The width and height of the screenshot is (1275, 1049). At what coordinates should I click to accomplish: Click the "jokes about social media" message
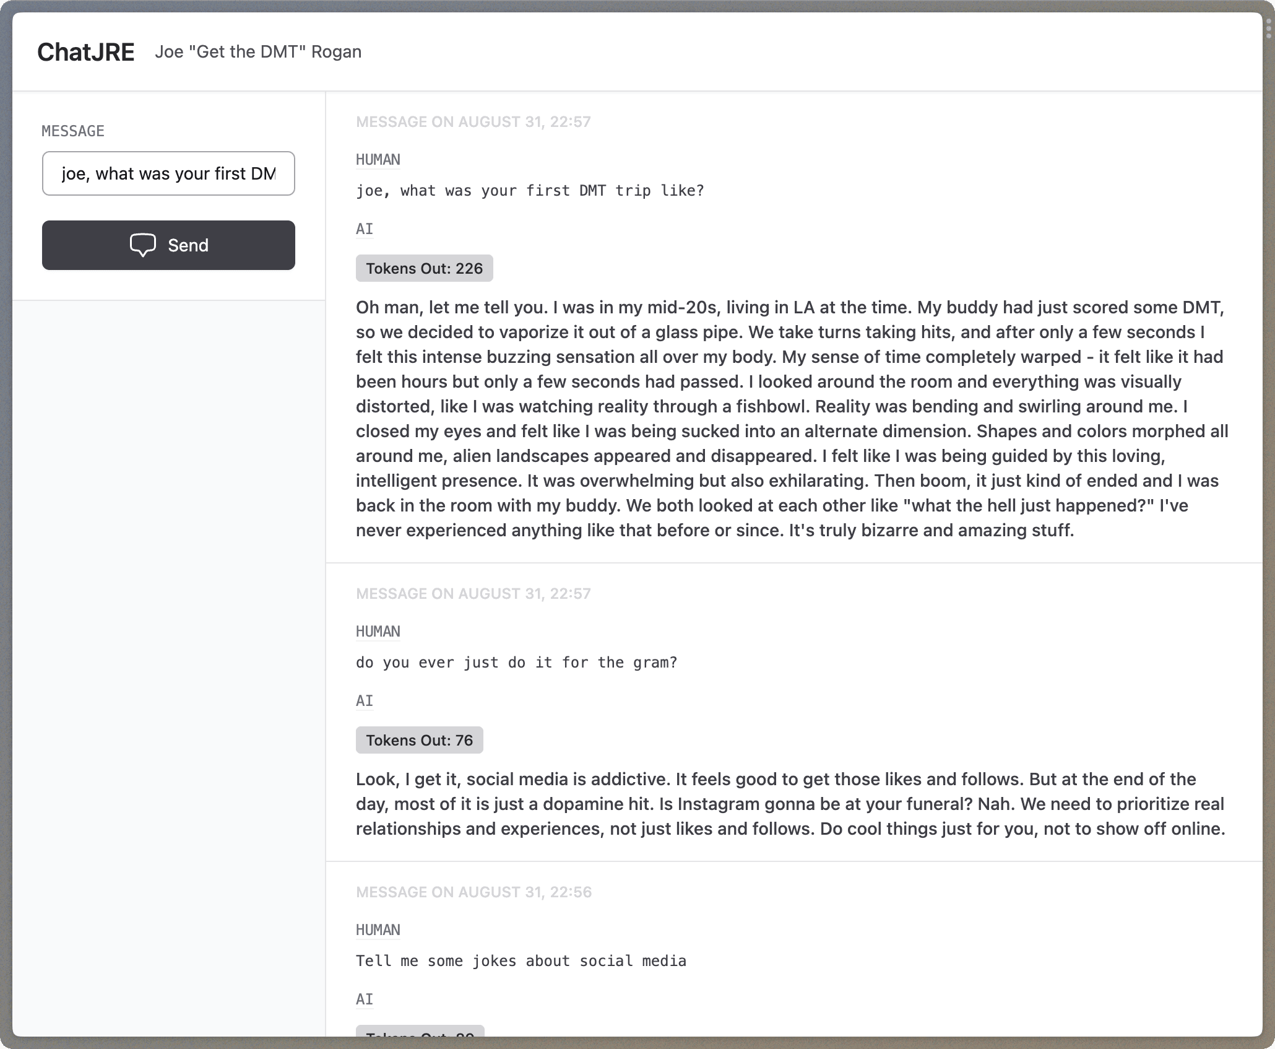tap(521, 961)
